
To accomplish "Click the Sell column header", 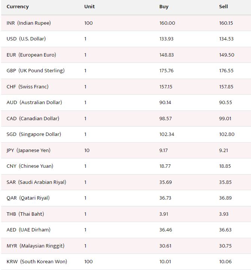I will coord(223,6).
